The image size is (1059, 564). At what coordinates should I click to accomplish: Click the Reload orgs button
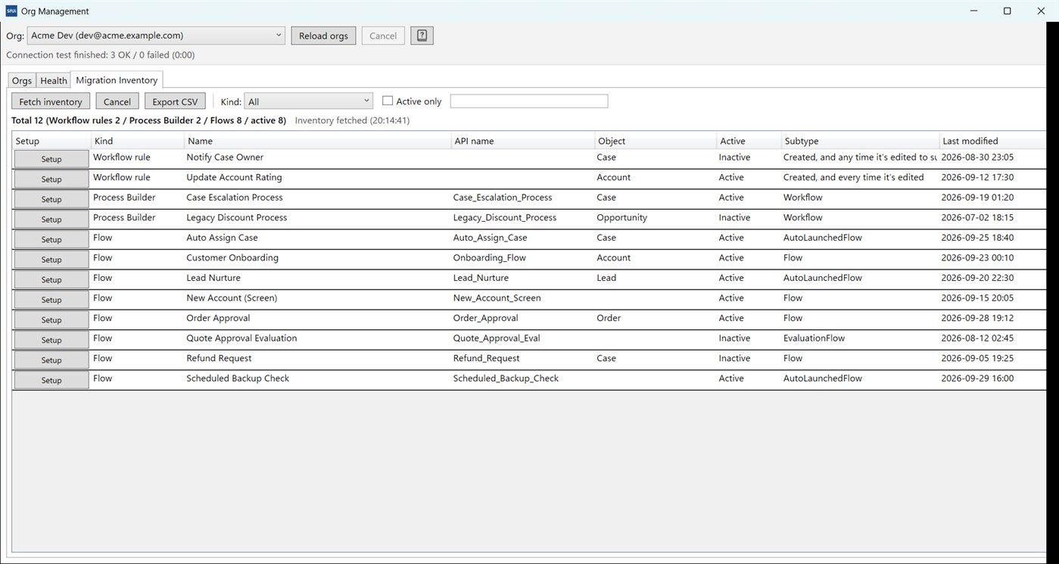(323, 36)
